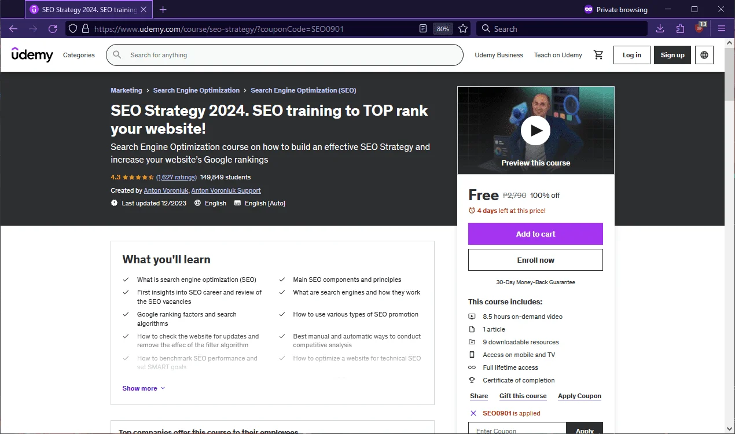Remove the applied SEO0901 coupon

(473, 413)
